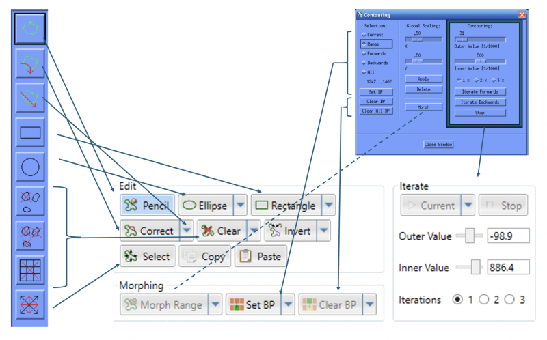
Task: Click the Close Window button
Action: (438, 144)
